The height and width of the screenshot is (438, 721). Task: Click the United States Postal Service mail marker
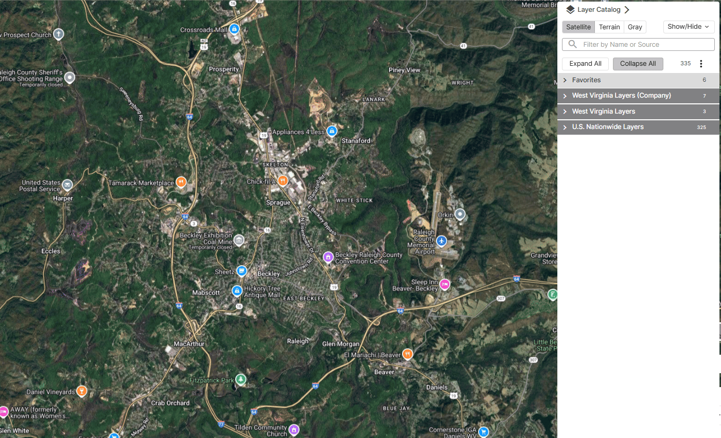(67, 185)
